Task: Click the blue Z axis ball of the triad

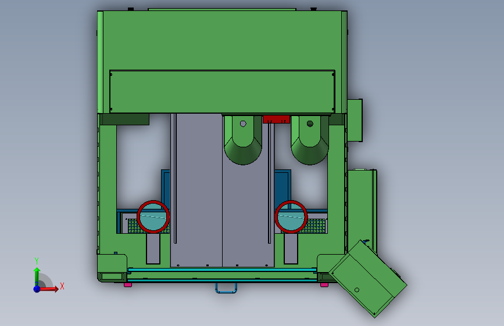Action: 37,289
